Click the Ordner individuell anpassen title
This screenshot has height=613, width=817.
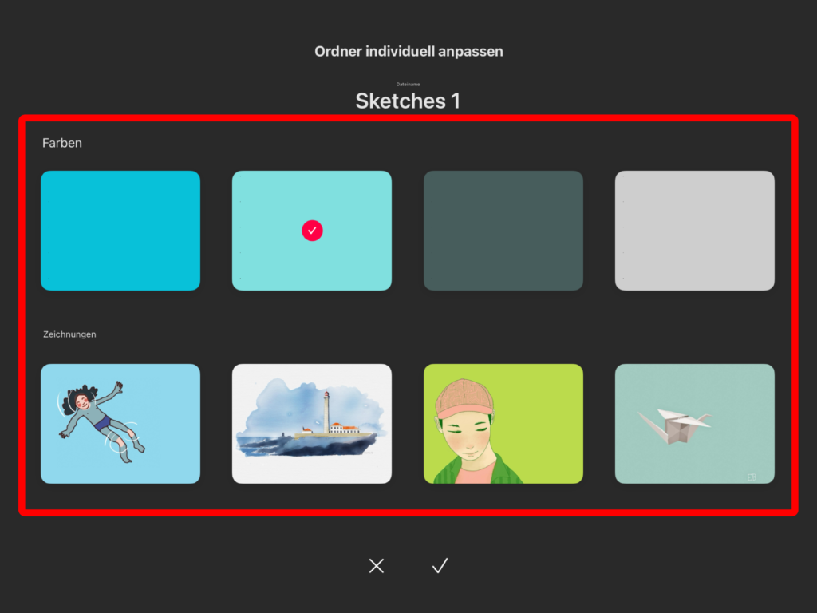[x=408, y=52]
